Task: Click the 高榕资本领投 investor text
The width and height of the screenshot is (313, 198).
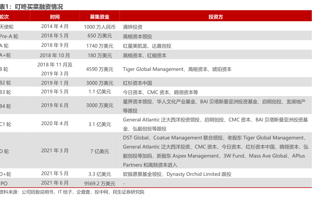Action: (137, 36)
